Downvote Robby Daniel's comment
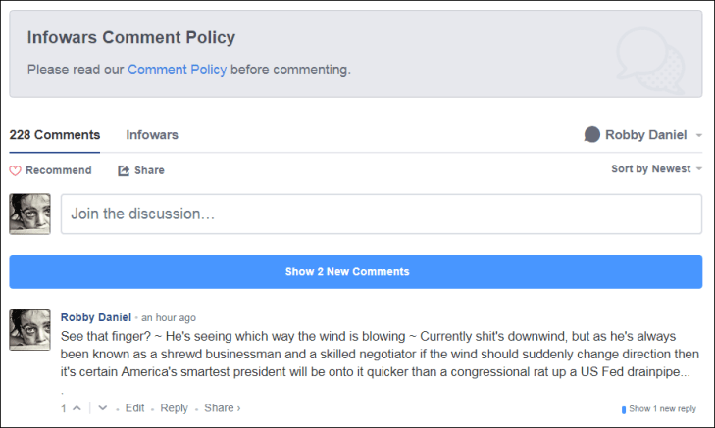The width and height of the screenshot is (715, 428). pos(102,408)
